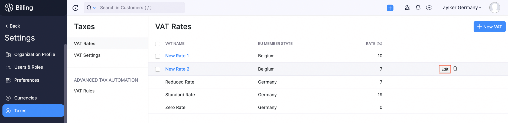Tick the select-all VAT checkbox in header
508x123 pixels.
click(x=158, y=44)
